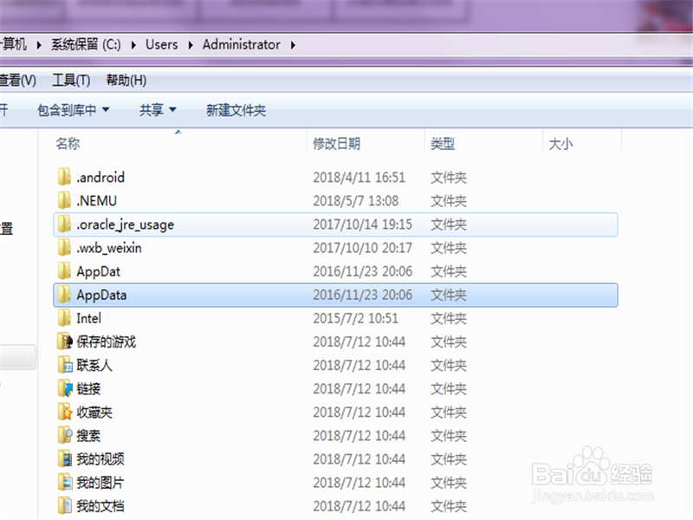Select the 联系人 folder name
This screenshot has width=693, height=520.
(x=94, y=365)
